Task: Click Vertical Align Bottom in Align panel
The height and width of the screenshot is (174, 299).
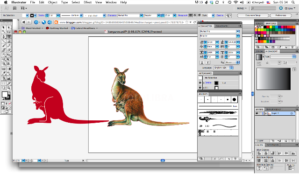Action: pos(293,153)
